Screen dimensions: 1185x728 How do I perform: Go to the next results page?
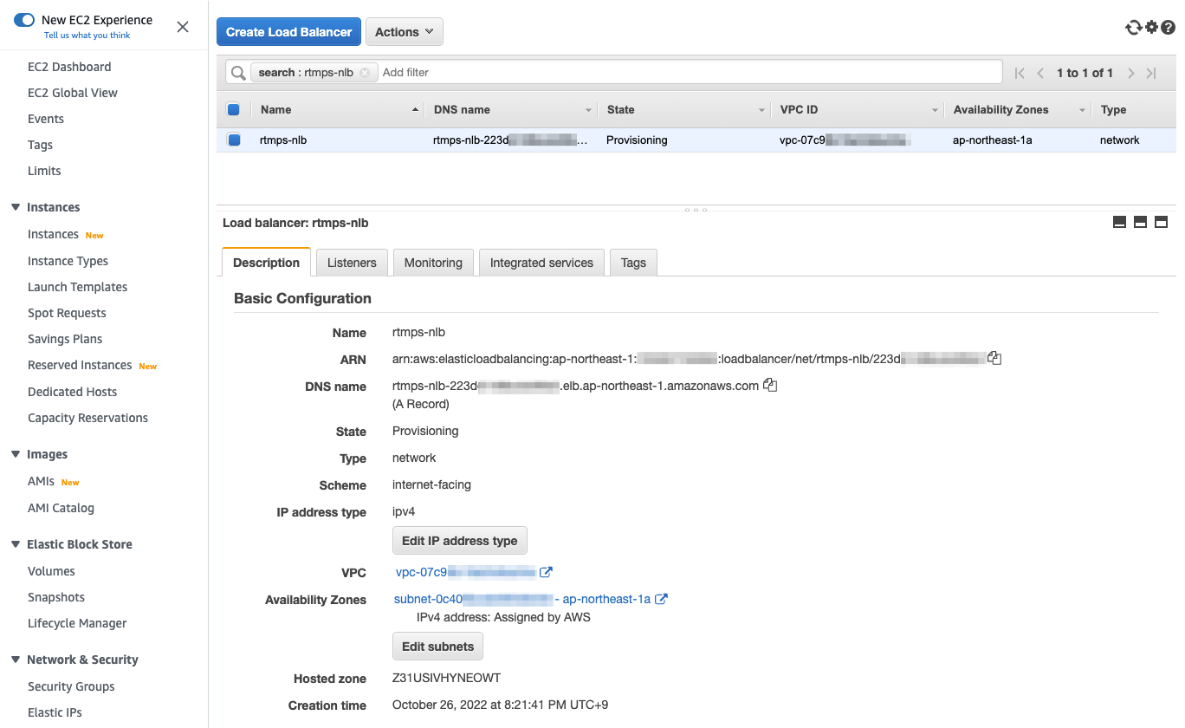click(1131, 73)
